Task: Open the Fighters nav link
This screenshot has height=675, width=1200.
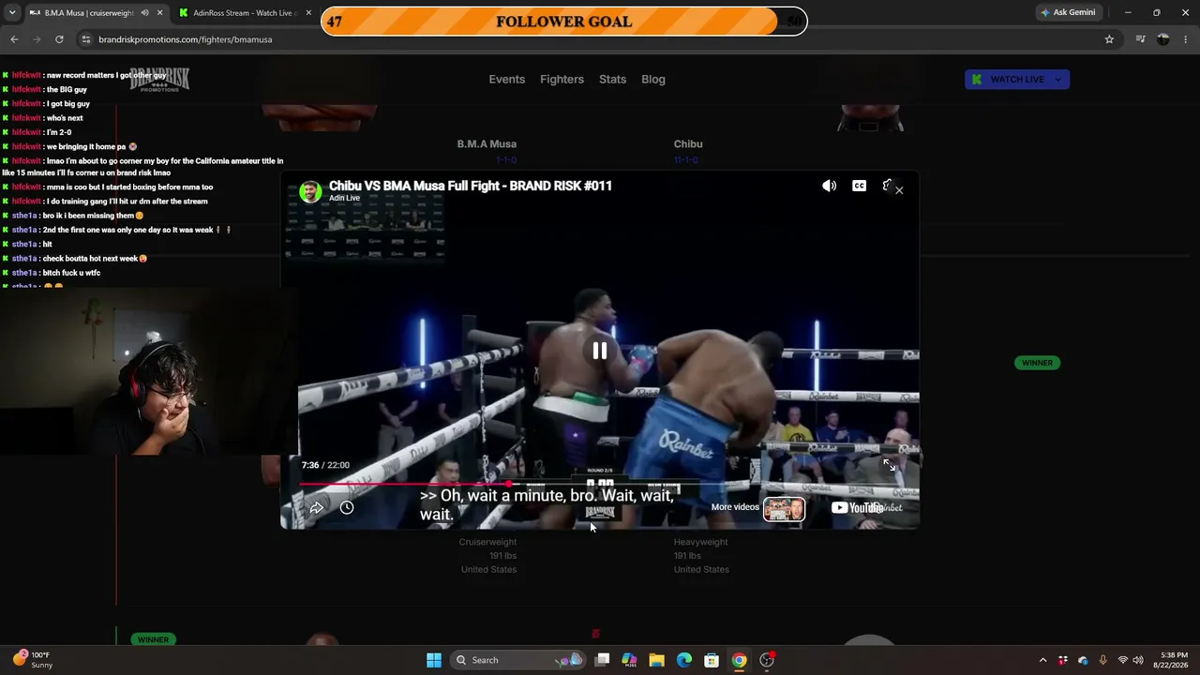Action: pos(562,80)
